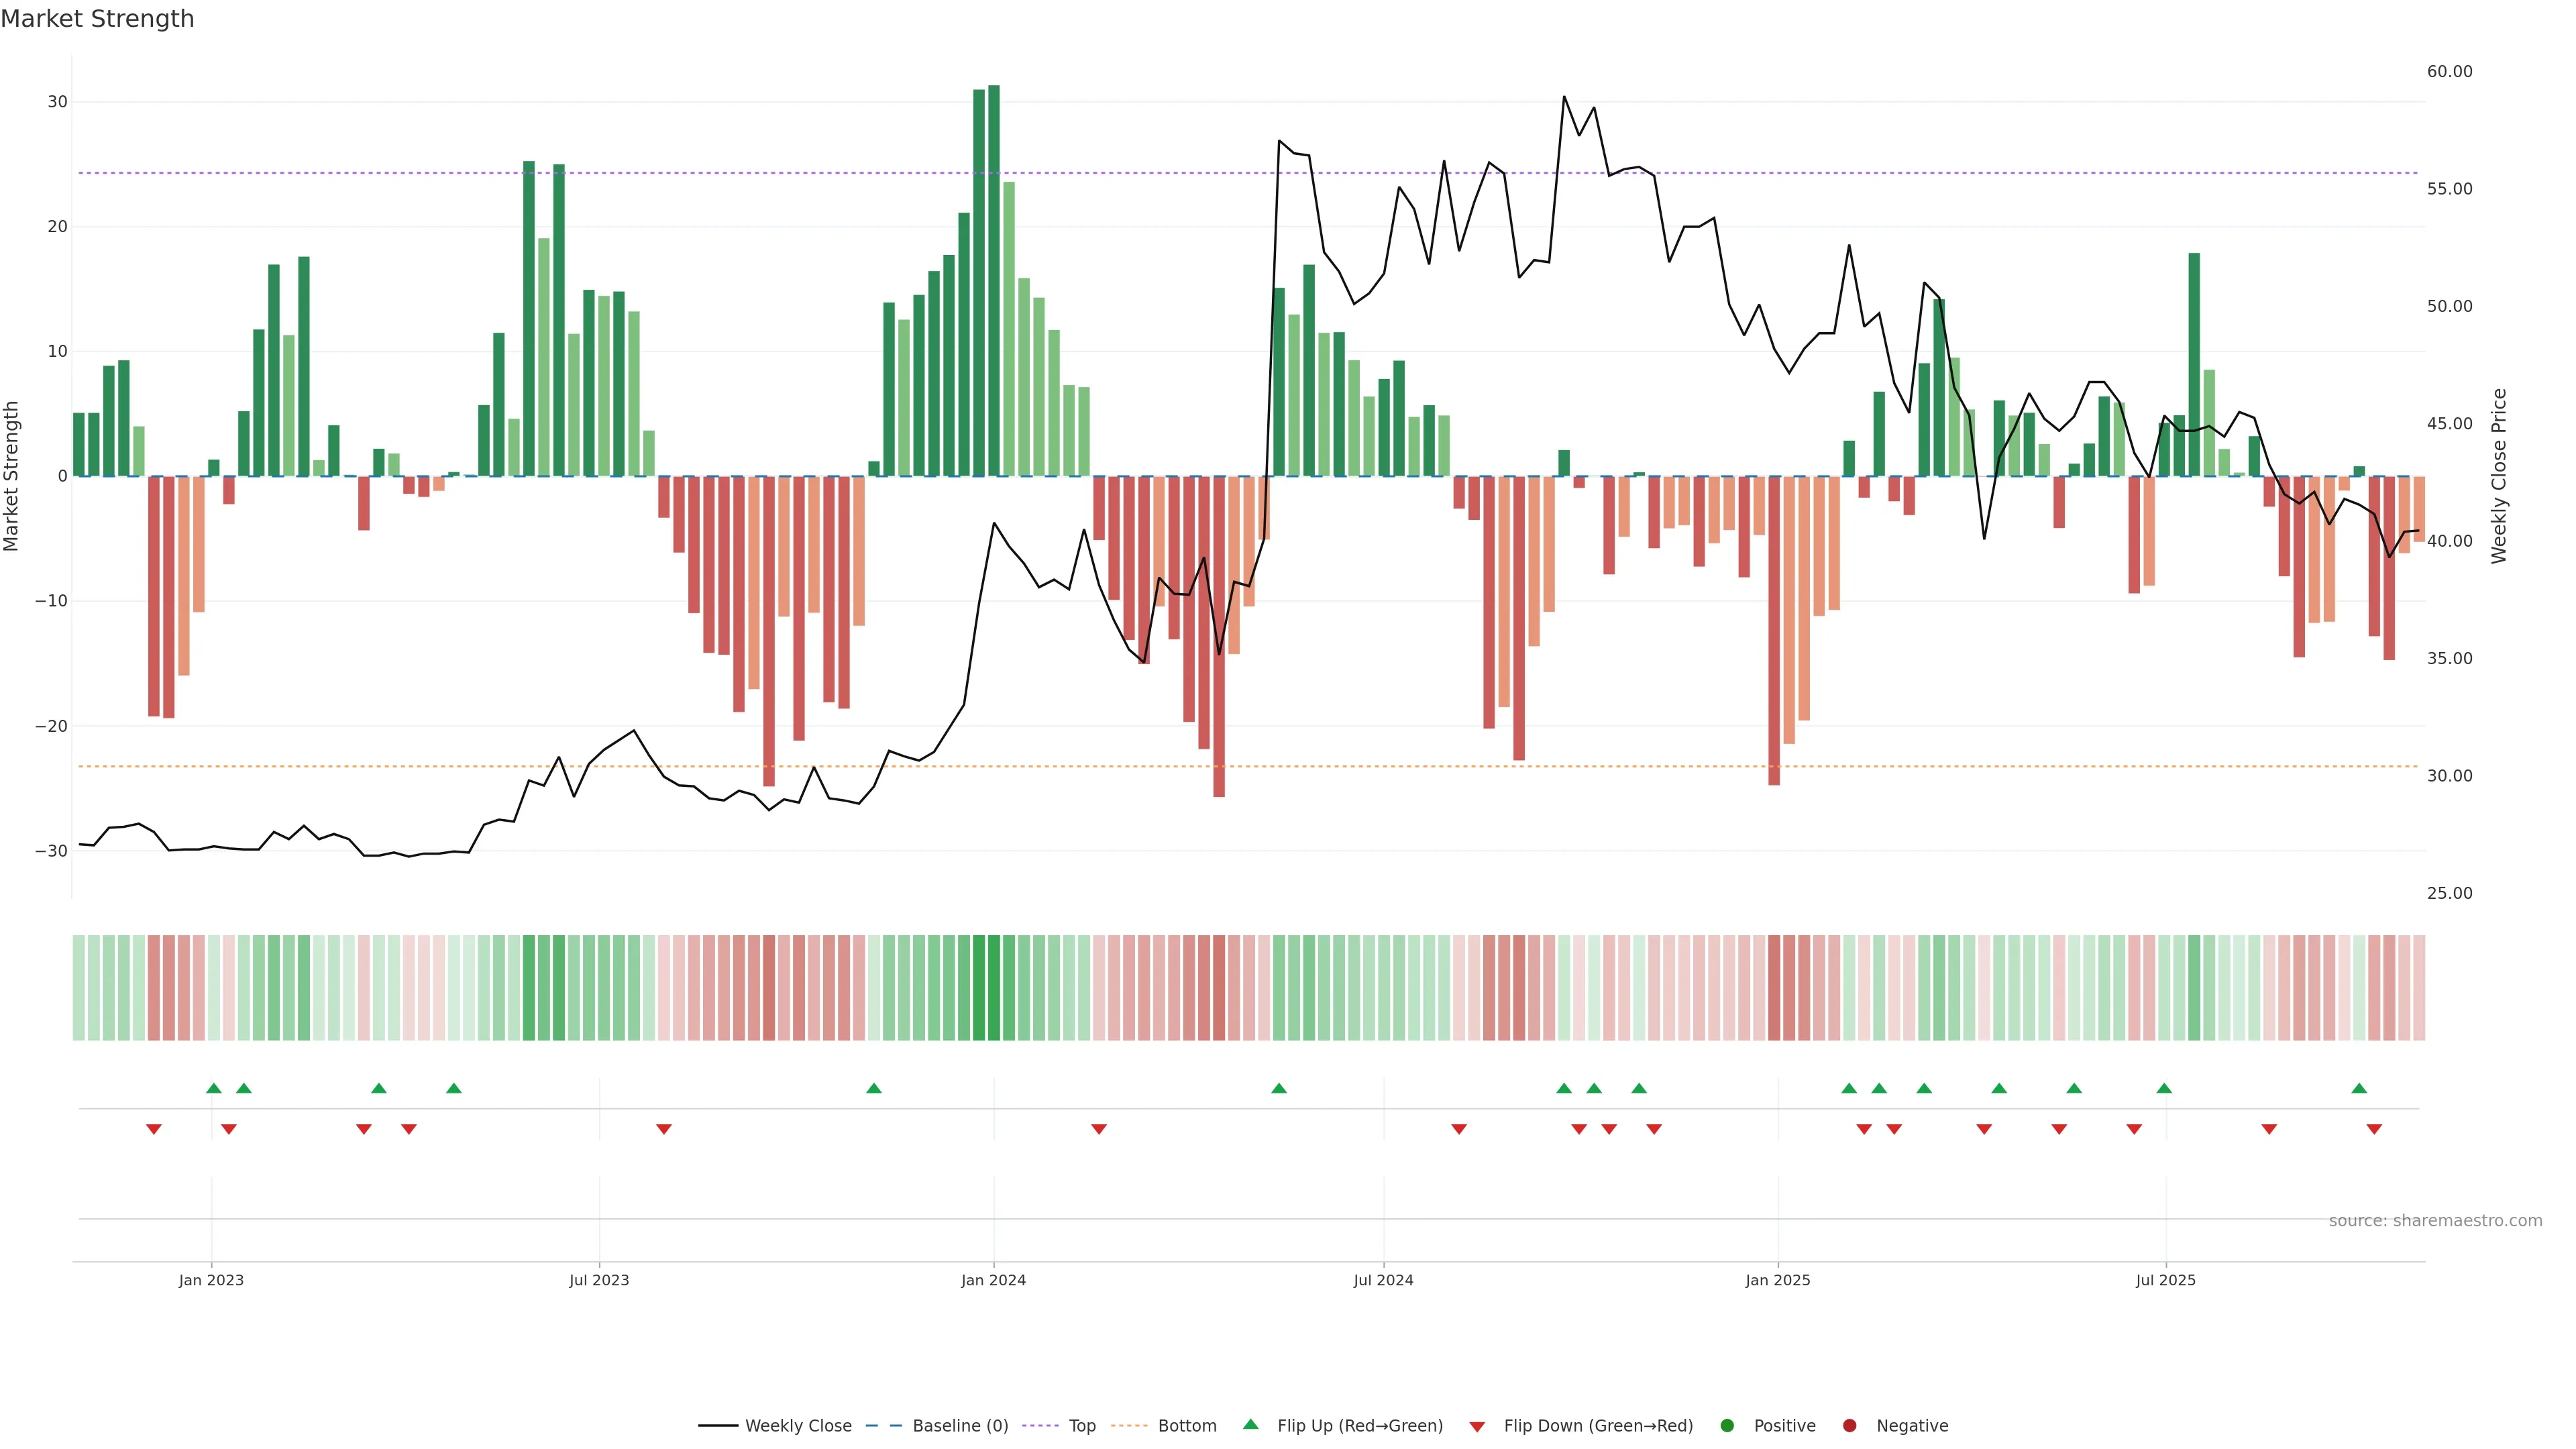Click the 60.00 right axis tick label
2576x1449 pixels.
(2449, 71)
